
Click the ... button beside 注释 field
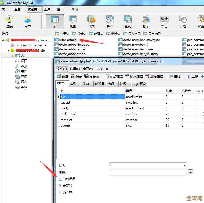click(x=190, y=172)
